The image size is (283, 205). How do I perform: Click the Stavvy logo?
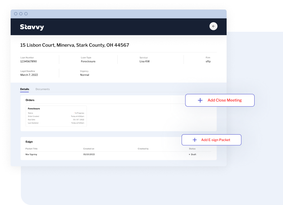(32, 27)
